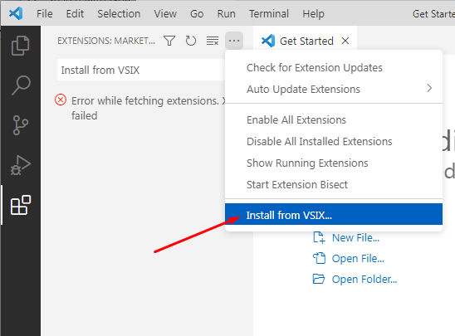Click the filter extensions funnel icon
The height and width of the screenshot is (336, 455).
tap(169, 41)
